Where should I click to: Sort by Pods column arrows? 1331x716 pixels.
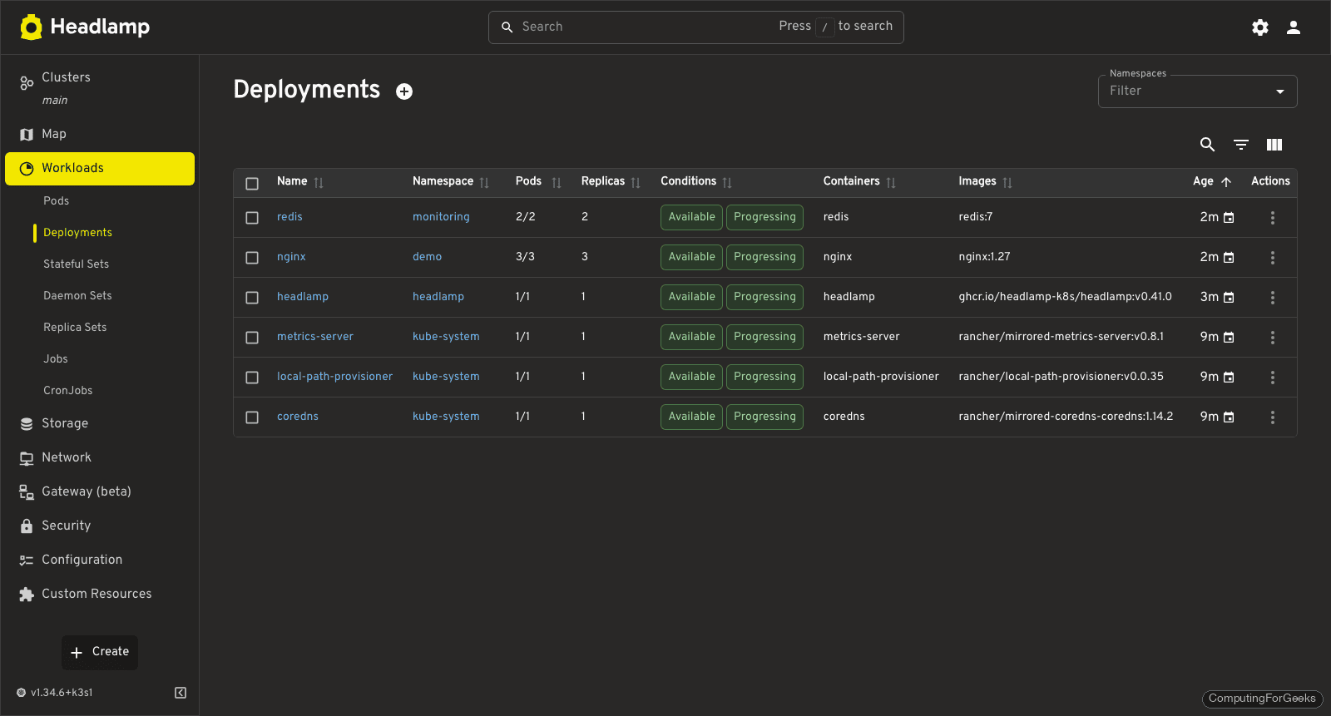point(557,182)
